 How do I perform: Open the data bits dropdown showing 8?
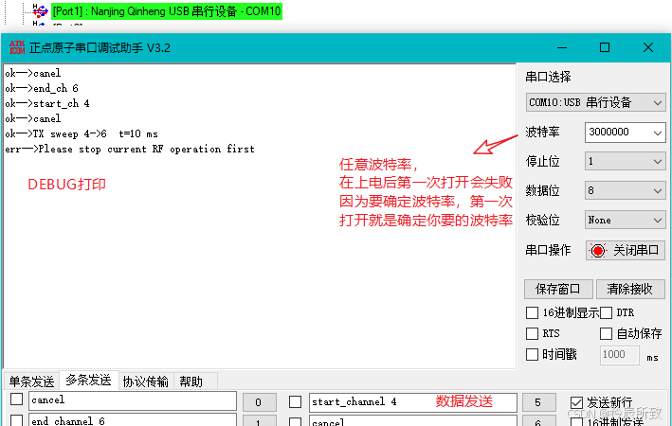(625, 190)
